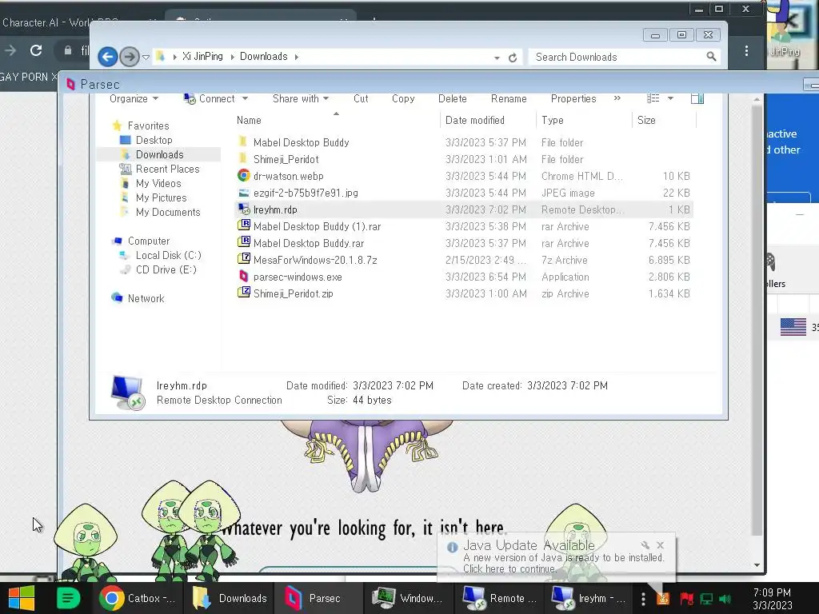Go back in Explorer
Image resolution: width=819 pixels, height=614 pixels.
(108, 57)
